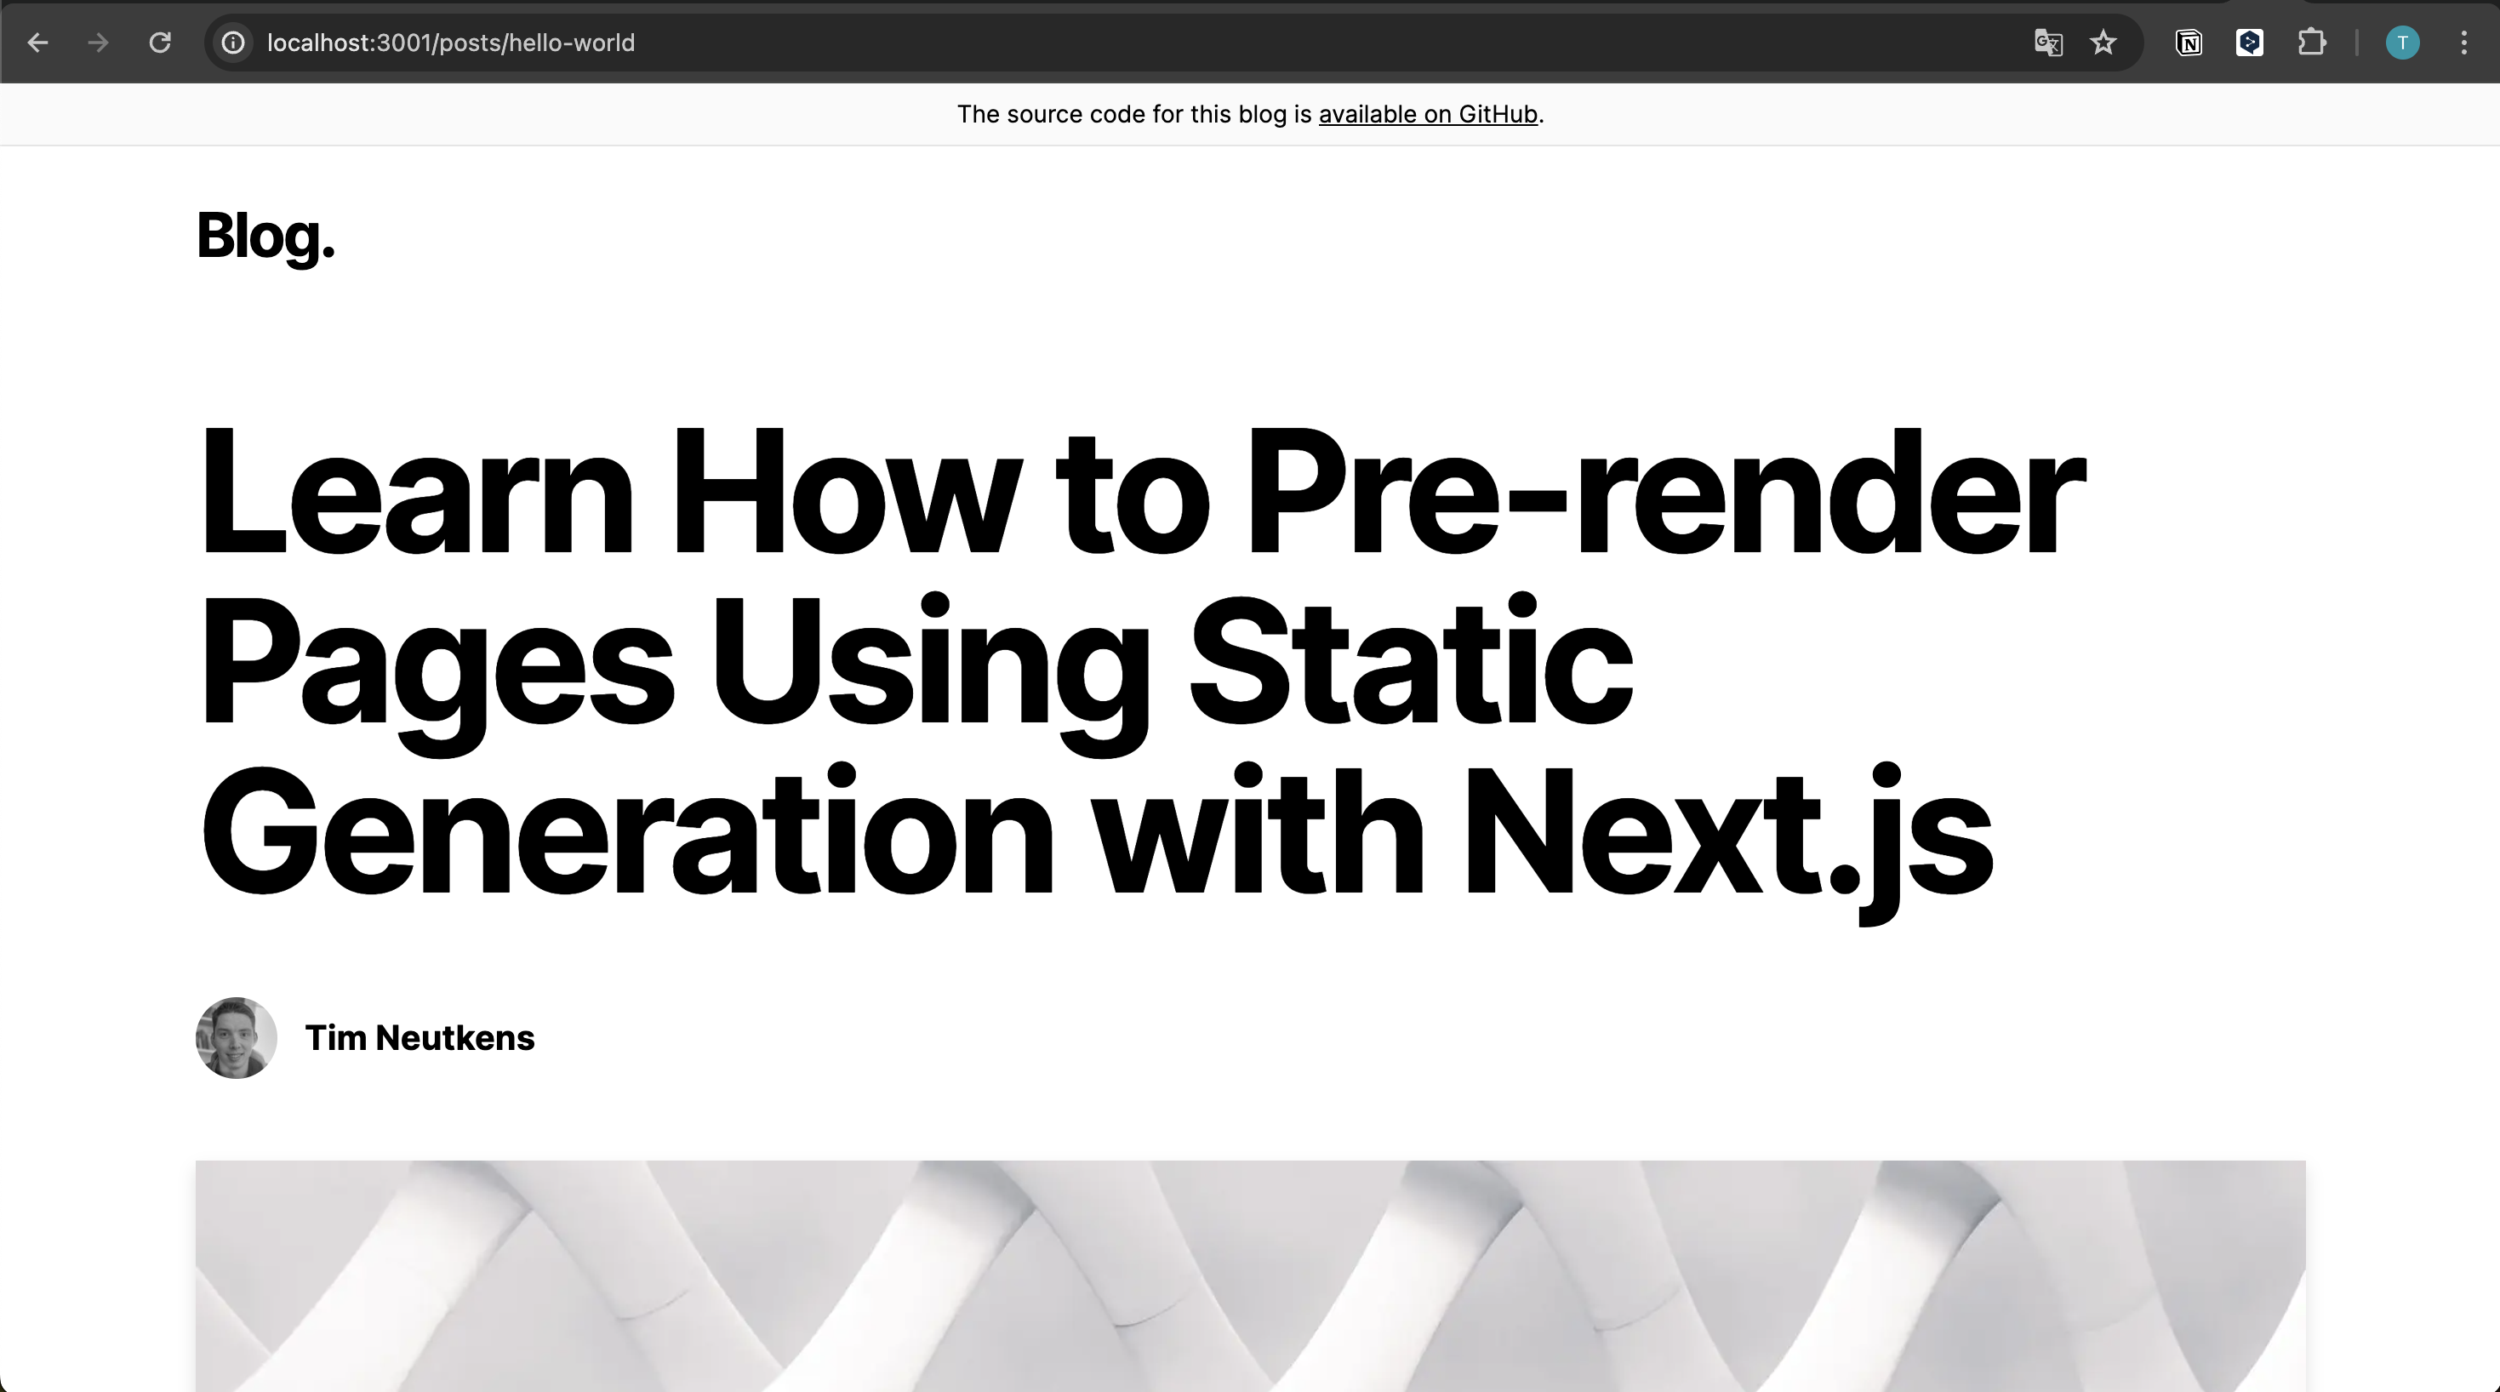Follow the "available on GitHub" link
The width and height of the screenshot is (2500, 1392).
(x=1428, y=115)
